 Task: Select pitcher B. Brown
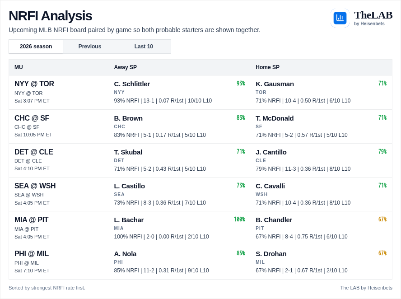click(x=128, y=118)
